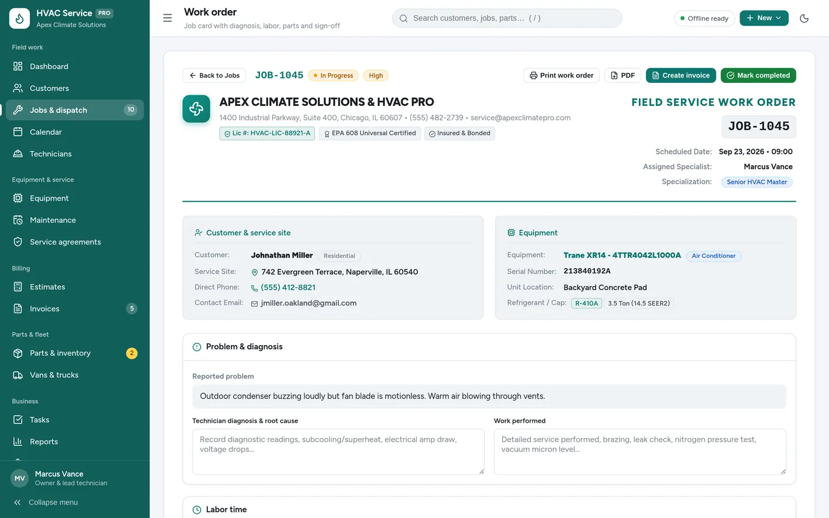Click the High priority badge

click(x=376, y=76)
